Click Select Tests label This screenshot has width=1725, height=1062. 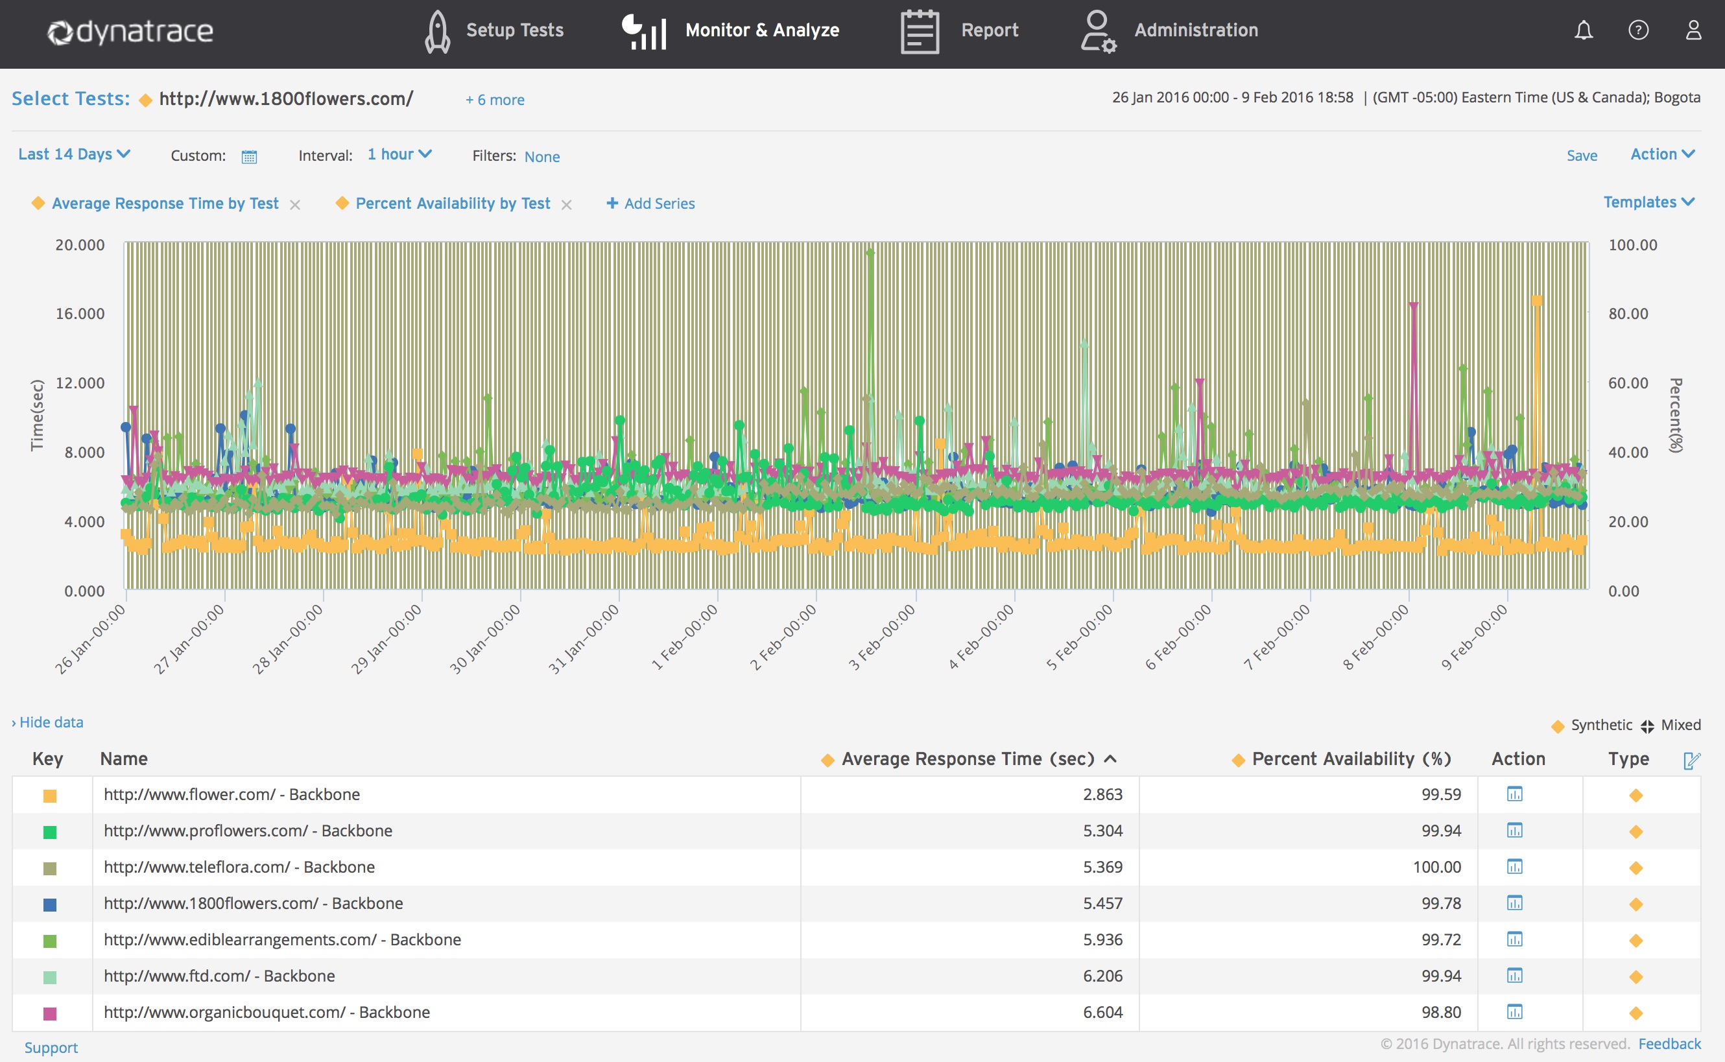(x=71, y=99)
